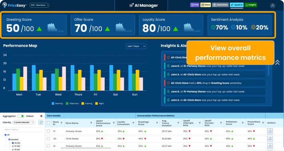Click the Afternoon legend color swatch
284x151 pixels.
(67, 104)
